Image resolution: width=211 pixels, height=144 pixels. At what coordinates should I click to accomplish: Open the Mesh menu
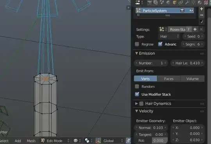coord(31,141)
